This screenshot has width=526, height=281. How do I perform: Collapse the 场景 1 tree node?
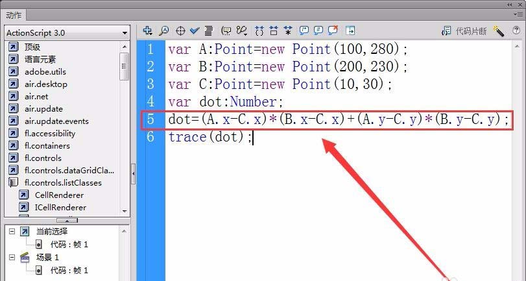click(x=12, y=257)
